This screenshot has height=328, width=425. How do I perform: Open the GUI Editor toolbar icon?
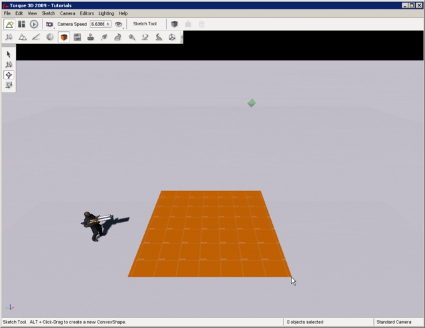tap(21, 24)
